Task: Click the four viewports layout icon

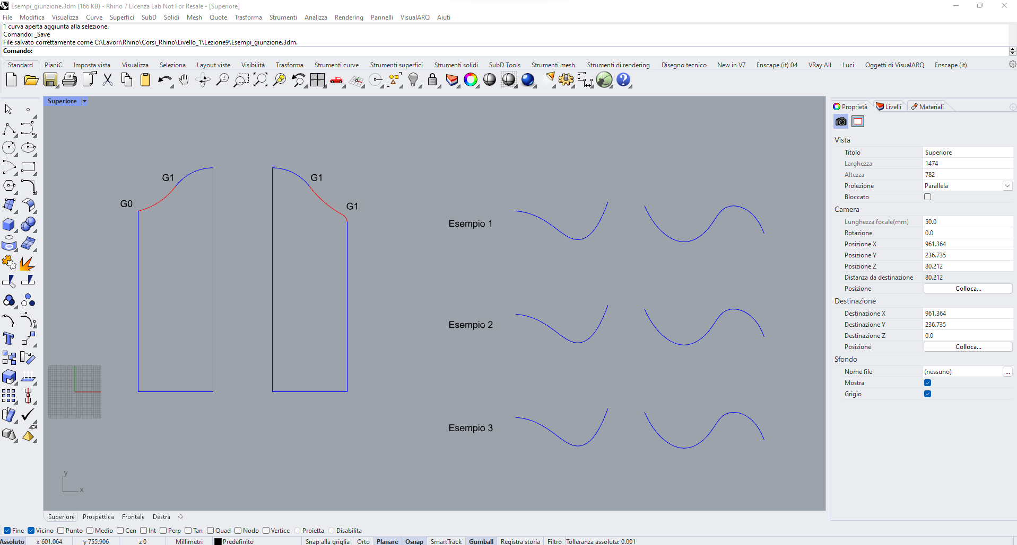Action: click(318, 80)
